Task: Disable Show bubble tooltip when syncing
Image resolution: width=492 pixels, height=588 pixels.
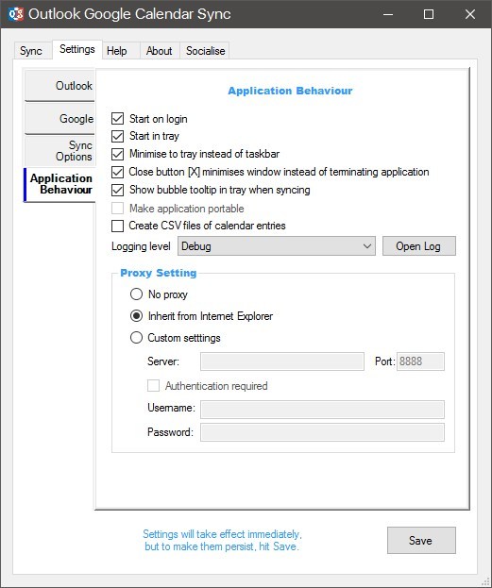Action: pos(117,190)
